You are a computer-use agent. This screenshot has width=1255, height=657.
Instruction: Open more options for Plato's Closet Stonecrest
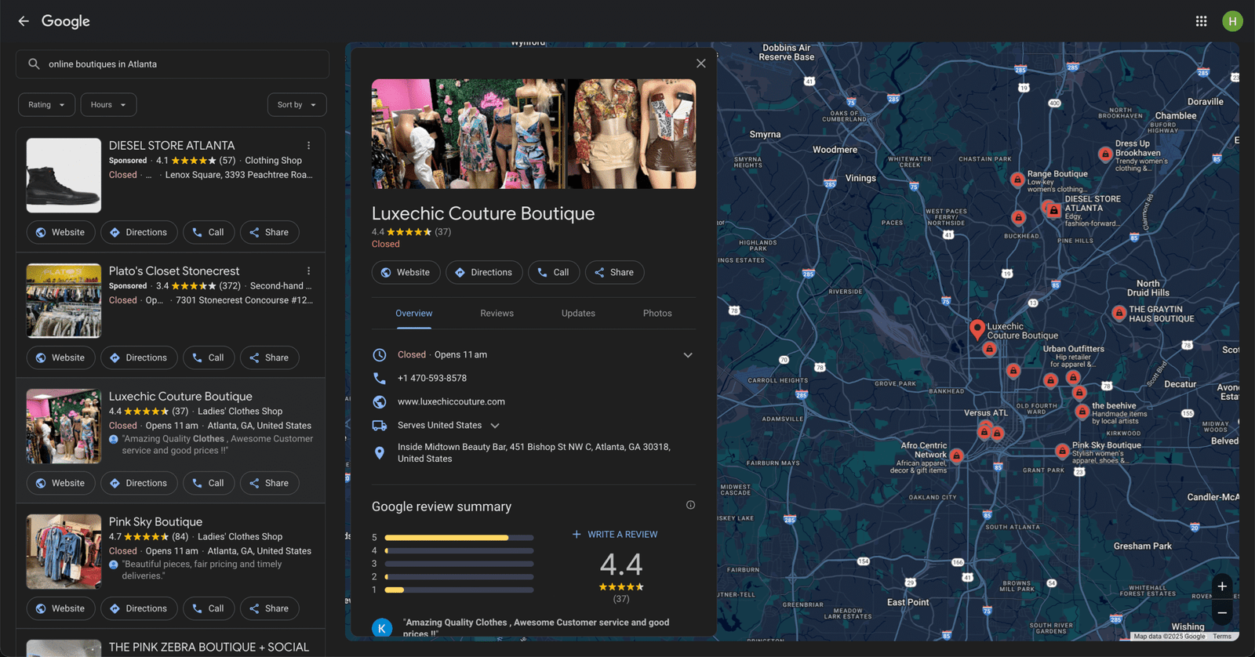tap(308, 271)
